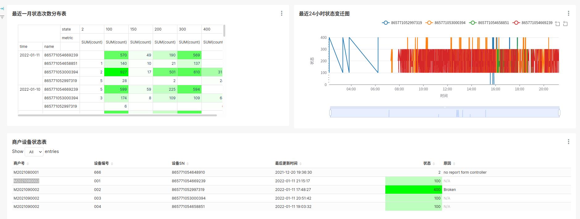Screen dimensions: 580x219
Task: Click vertical scrollbar of pivot table
Action: (224, 31)
